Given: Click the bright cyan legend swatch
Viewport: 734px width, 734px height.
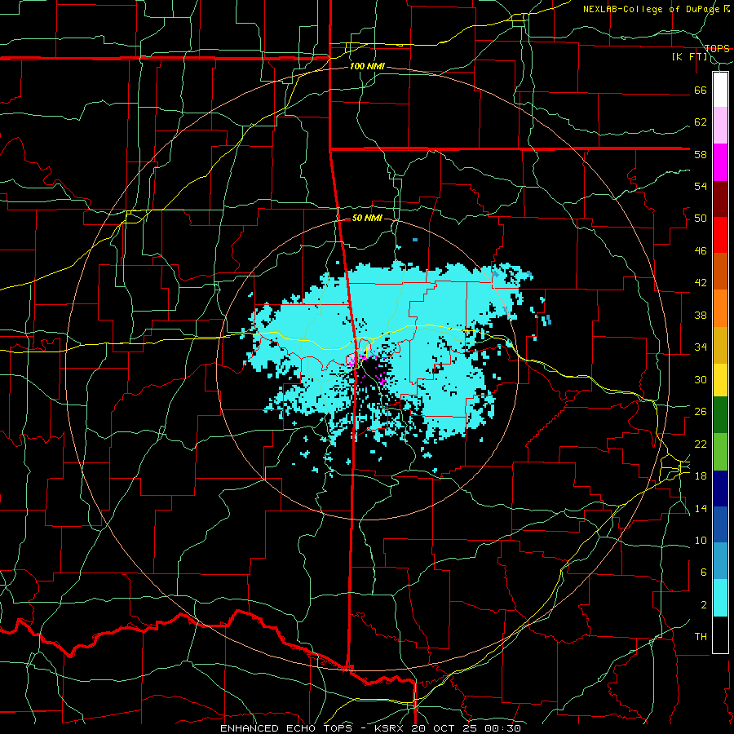Looking at the screenshot, I should [x=720, y=598].
